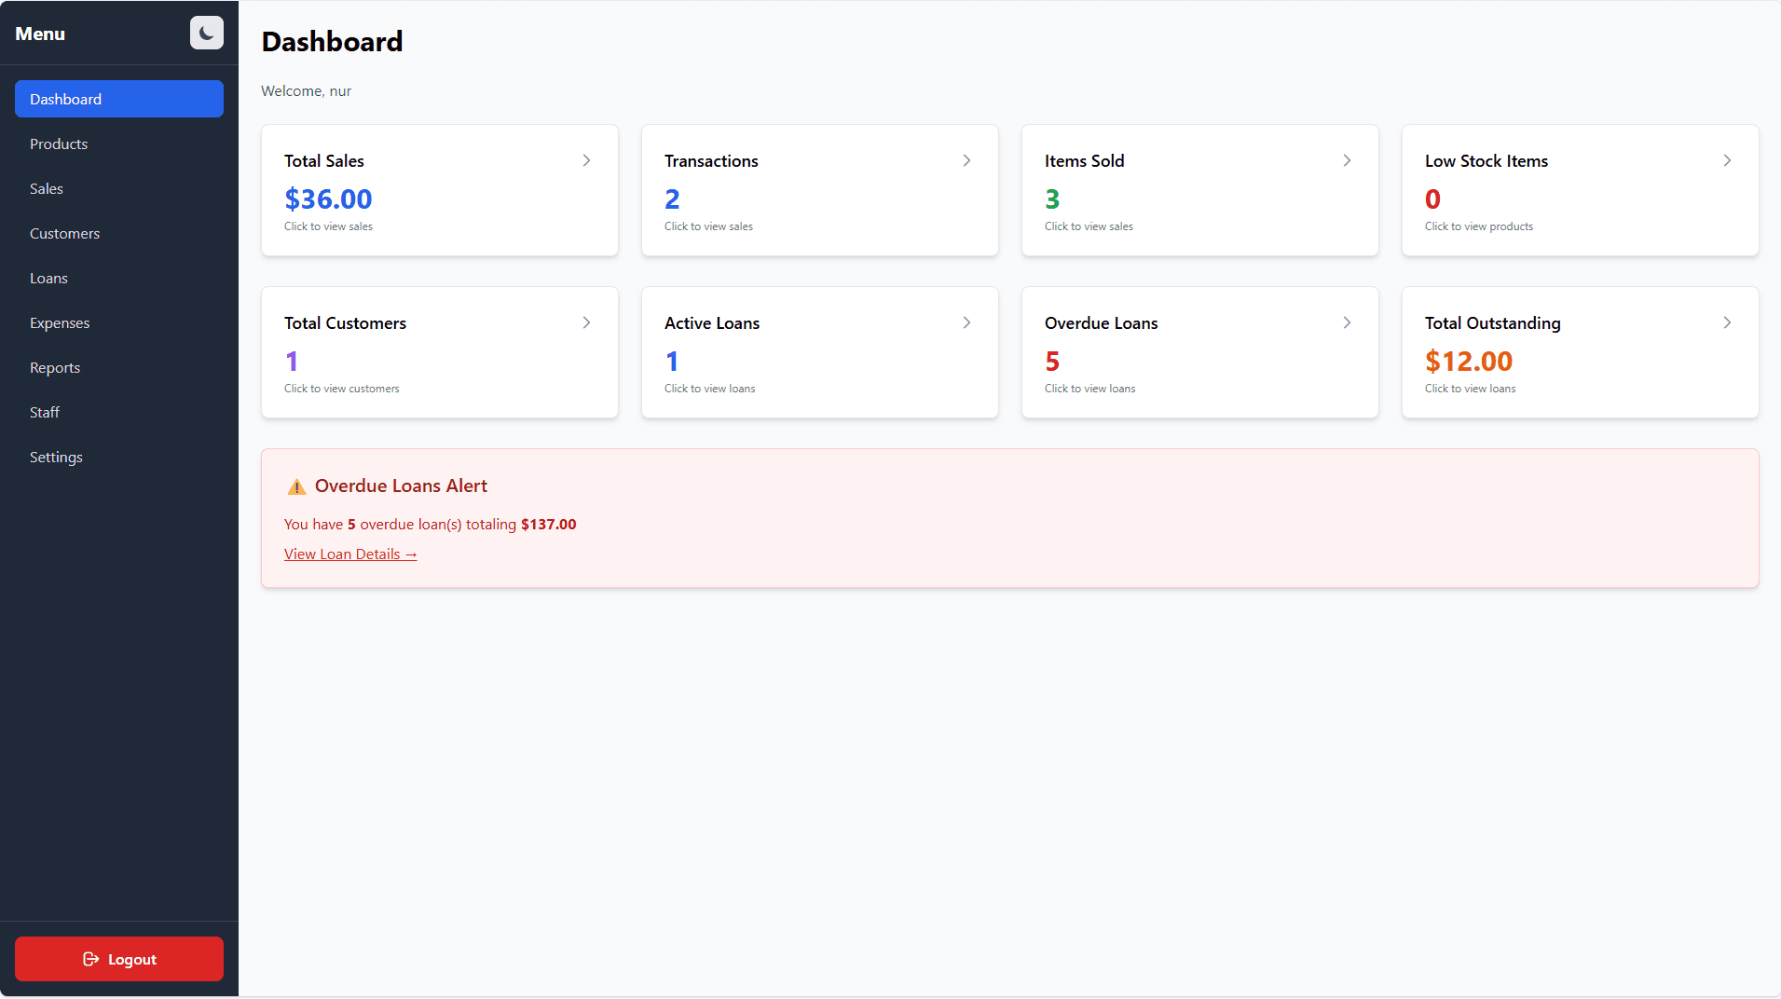Click the $137.00 amount in the alert
This screenshot has height=999, width=1781.
(549, 524)
